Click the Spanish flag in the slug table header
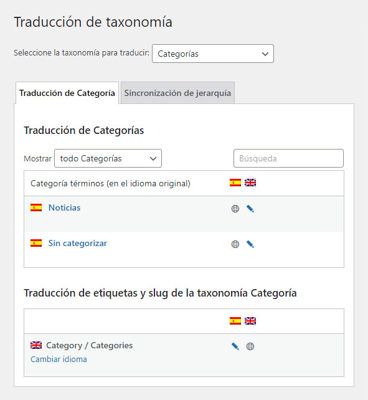Image resolution: width=368 pixels, height=400 pixels. pyautogui.click(x=235, y=321)
